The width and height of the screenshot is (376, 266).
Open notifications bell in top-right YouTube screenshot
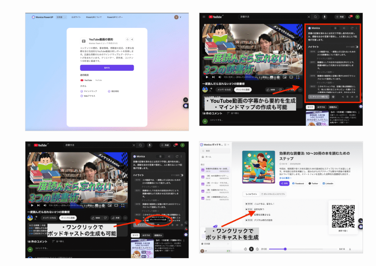[350, 17]
